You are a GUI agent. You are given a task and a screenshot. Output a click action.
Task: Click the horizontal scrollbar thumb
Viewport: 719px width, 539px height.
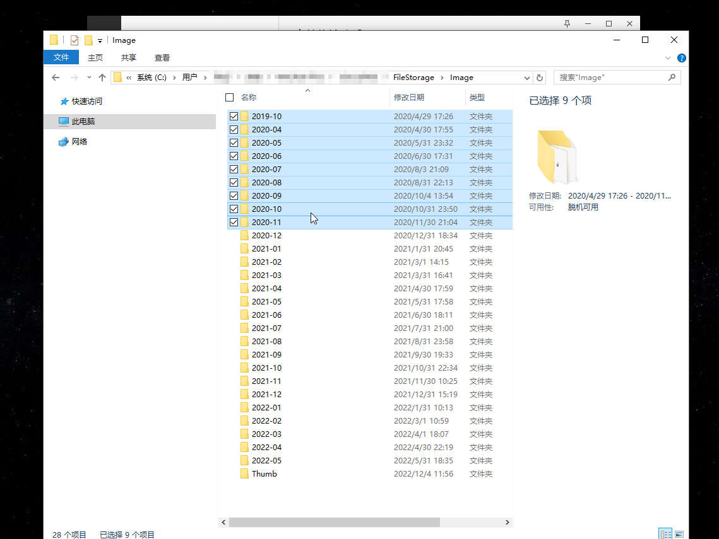point(334,522)
